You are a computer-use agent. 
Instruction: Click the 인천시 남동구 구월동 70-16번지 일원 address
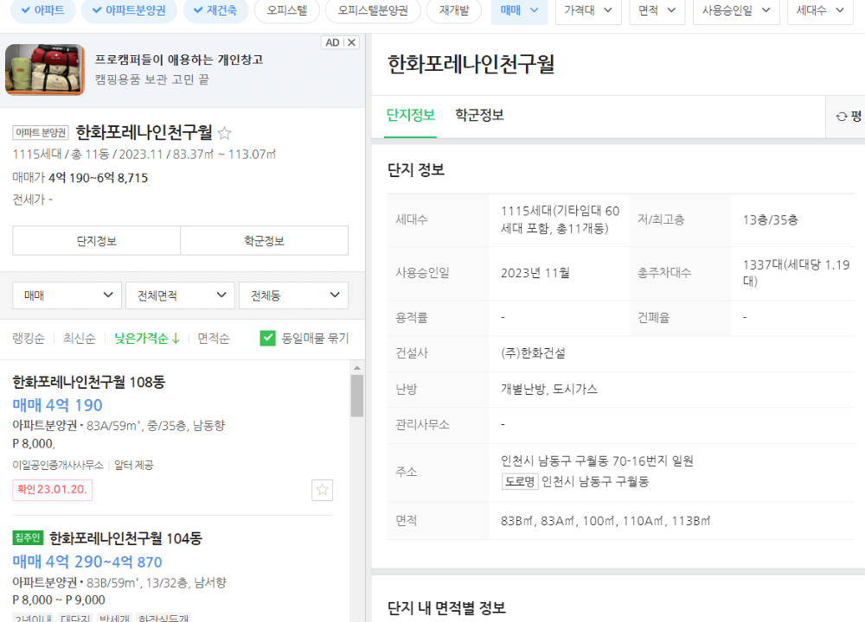click(x=597, y=460)
